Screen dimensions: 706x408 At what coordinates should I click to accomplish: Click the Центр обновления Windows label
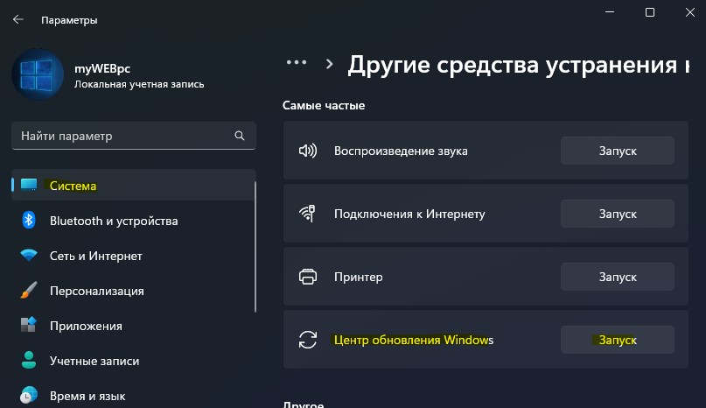click(x=414, y=340)
